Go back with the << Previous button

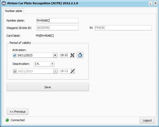tap(18, 112)
